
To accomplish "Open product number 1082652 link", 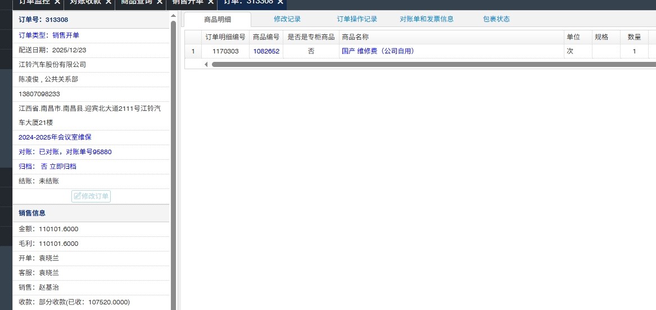I will [266, 51].
